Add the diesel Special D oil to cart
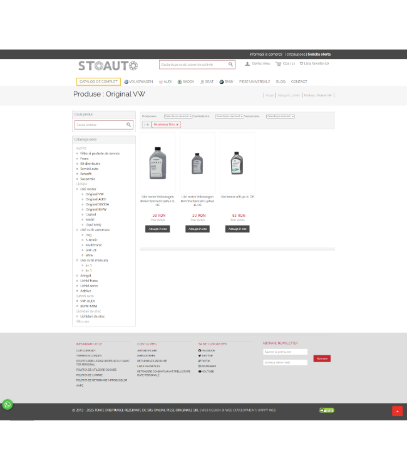Screen dimensions: 407x470 click(158, 229)
